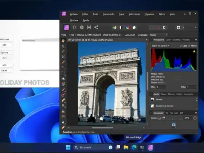
Task: Select the Hand view tool
Action: [63, 40]
